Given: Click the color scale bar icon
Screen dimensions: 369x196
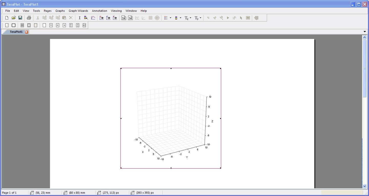Looking at the screenshot, I should point(176,18).
